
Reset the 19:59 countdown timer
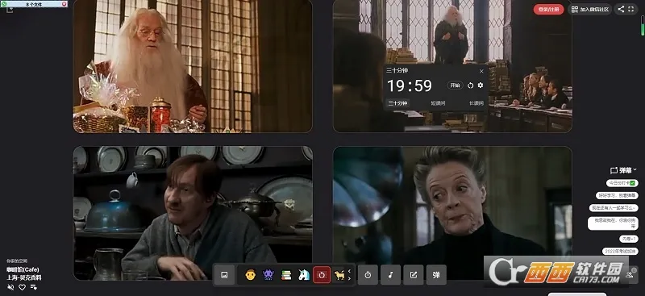(471, 85)
